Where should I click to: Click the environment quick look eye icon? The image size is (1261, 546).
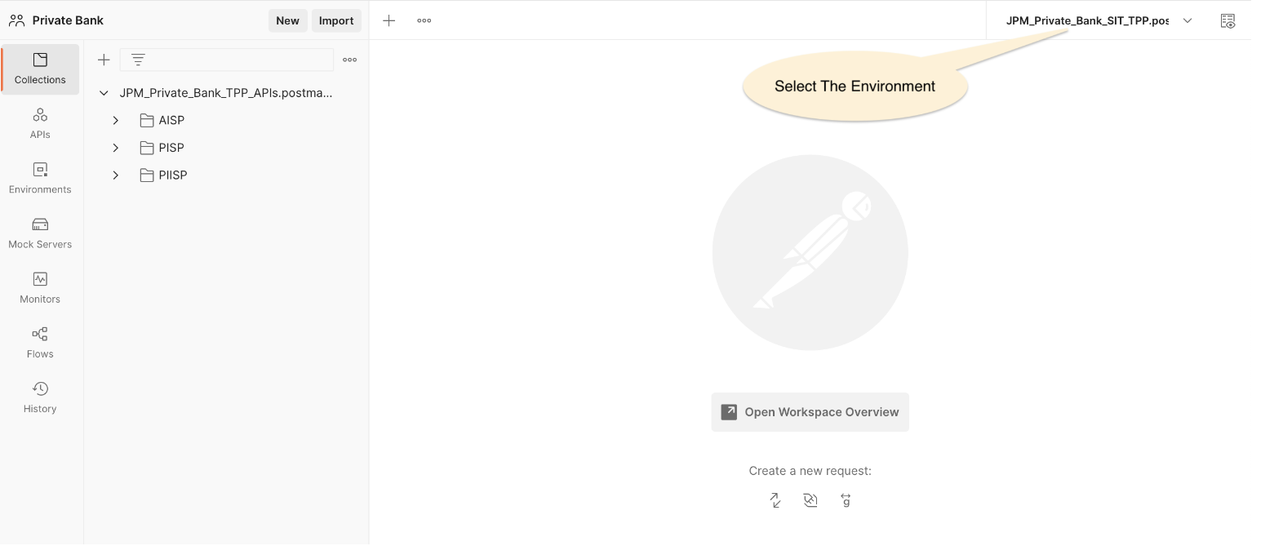pyautogui.click(x=1228, y=21)
